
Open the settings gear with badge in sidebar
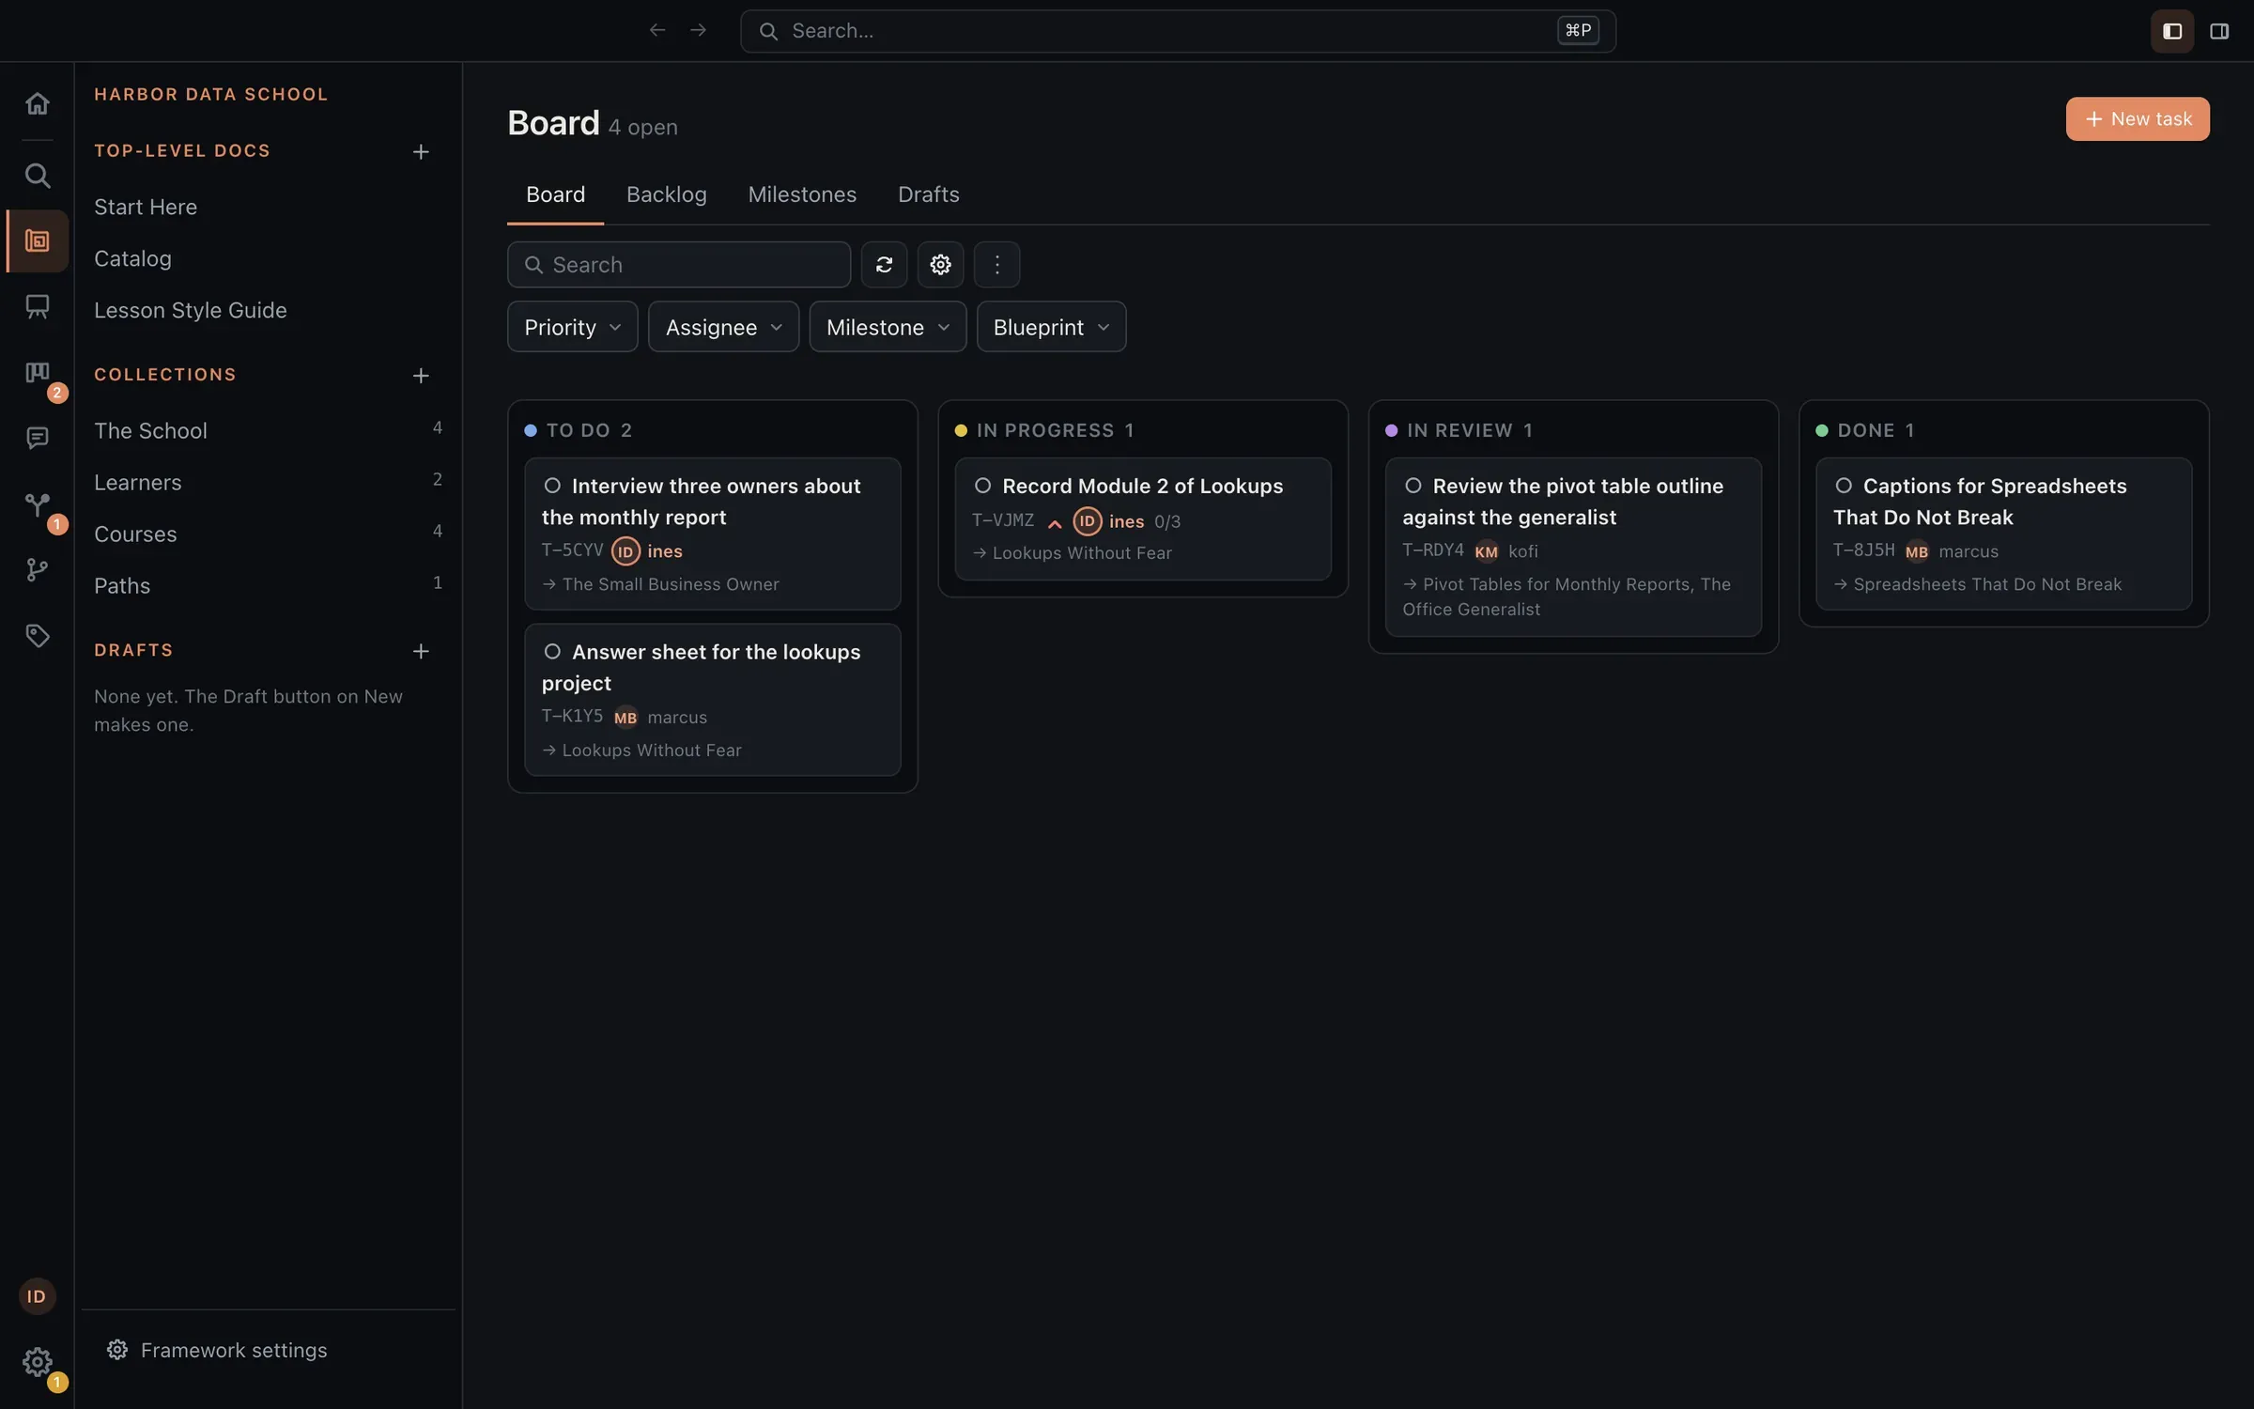pos(37,1362)
